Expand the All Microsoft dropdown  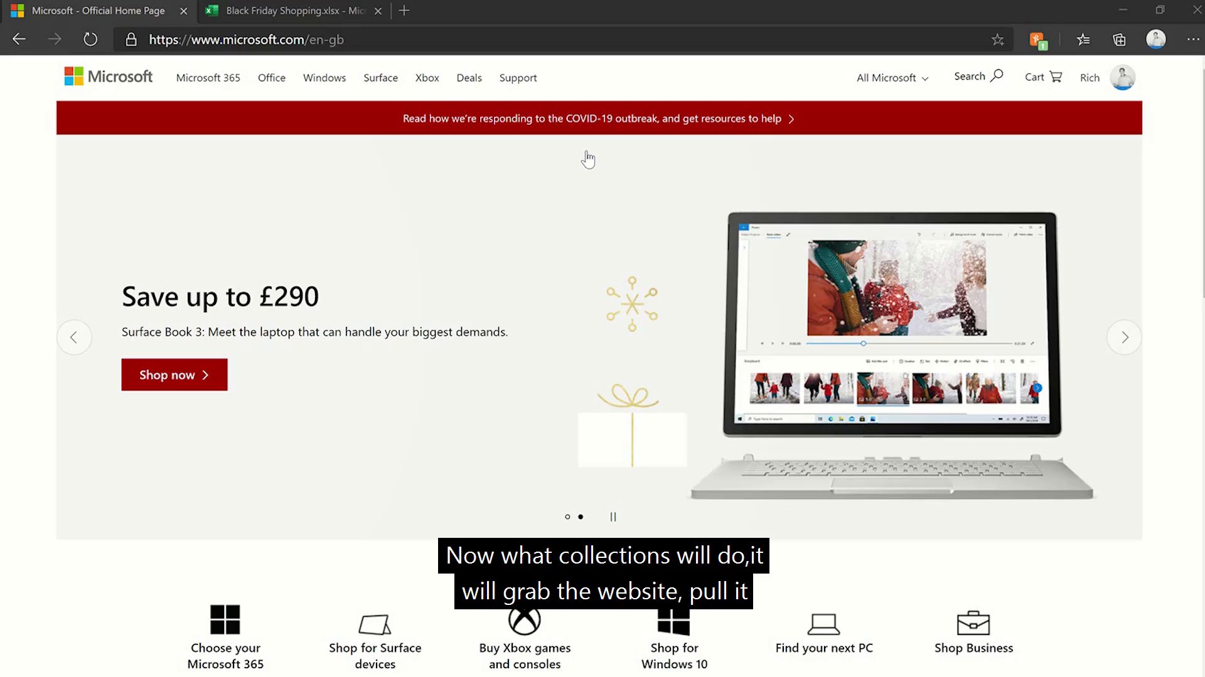pos(892,78)
